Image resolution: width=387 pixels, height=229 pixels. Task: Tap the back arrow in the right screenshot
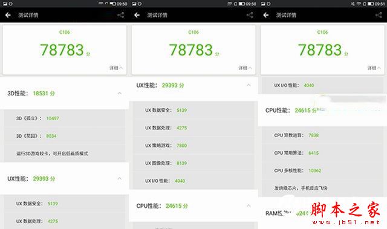pos(266,15)
